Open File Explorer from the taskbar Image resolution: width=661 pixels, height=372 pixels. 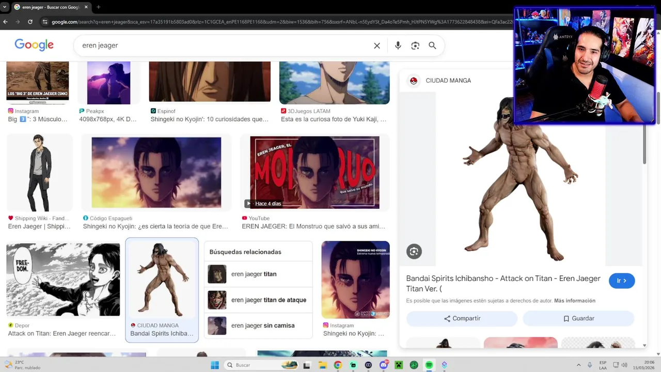(322, 365)
